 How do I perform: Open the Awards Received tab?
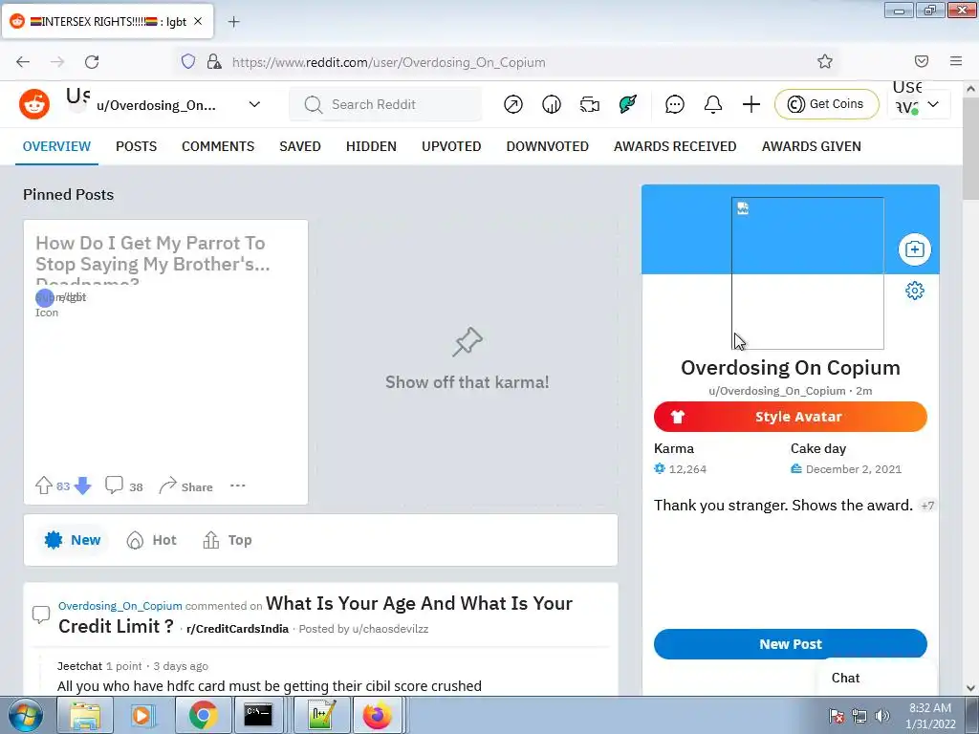tap(675, 146)
